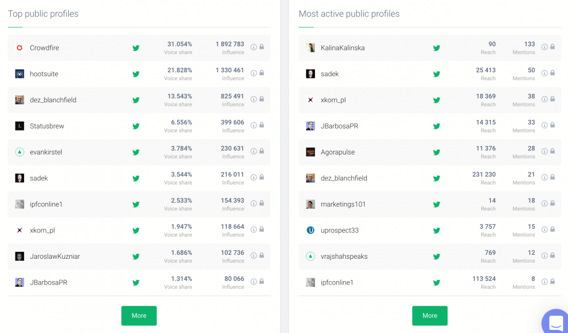Click info icon for ipfconline1 in active profiles
The height and width of the screenshot is (333, 568).
(545, 282)
